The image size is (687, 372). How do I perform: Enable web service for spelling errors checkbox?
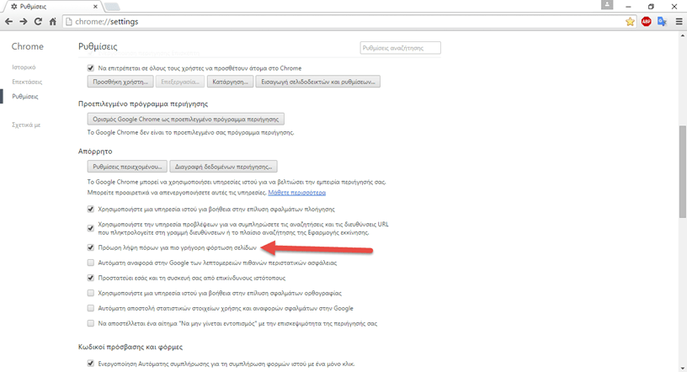point(91,293)
